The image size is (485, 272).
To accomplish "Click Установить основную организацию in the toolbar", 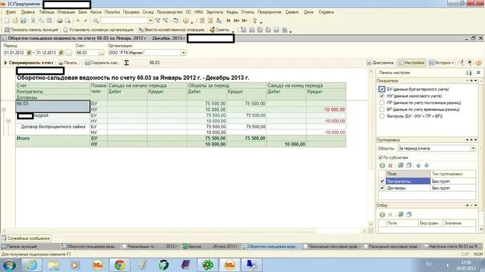I will point(98,30).
